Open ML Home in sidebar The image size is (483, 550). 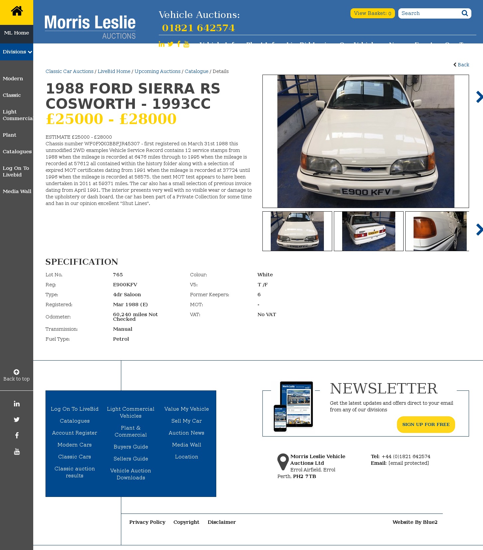coord(17,33)
